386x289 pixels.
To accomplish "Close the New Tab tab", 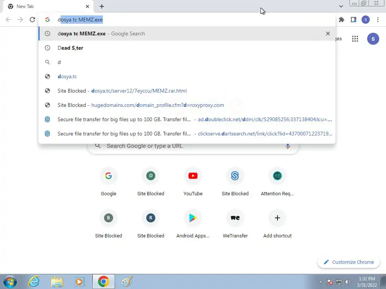I will (x=87, y=6).
